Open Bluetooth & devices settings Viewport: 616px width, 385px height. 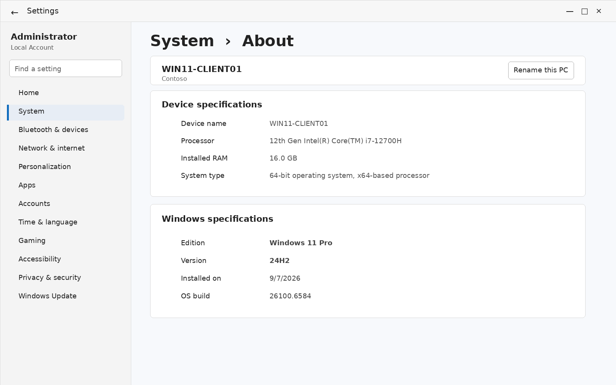[65, 130]
